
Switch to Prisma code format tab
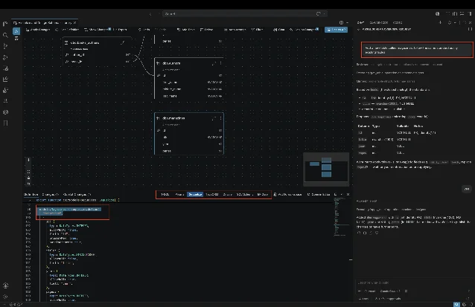tap(179, 195)
